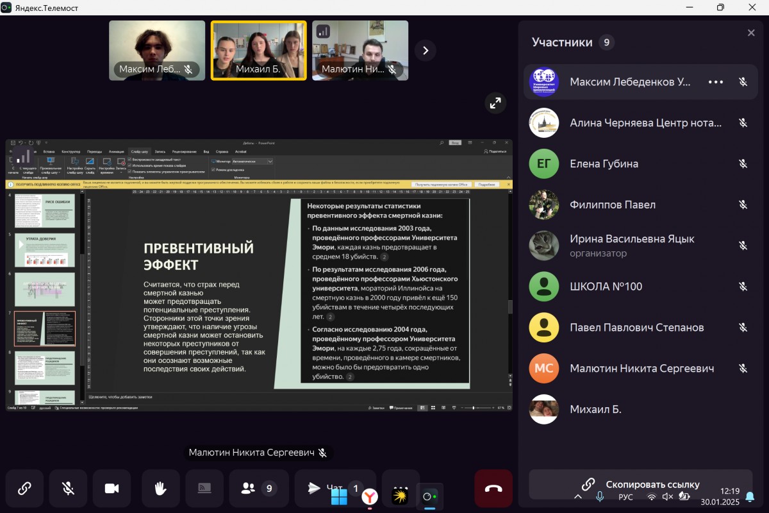
Task: Open Yandex Browser from the taskbar
Action: pos(370,497)
